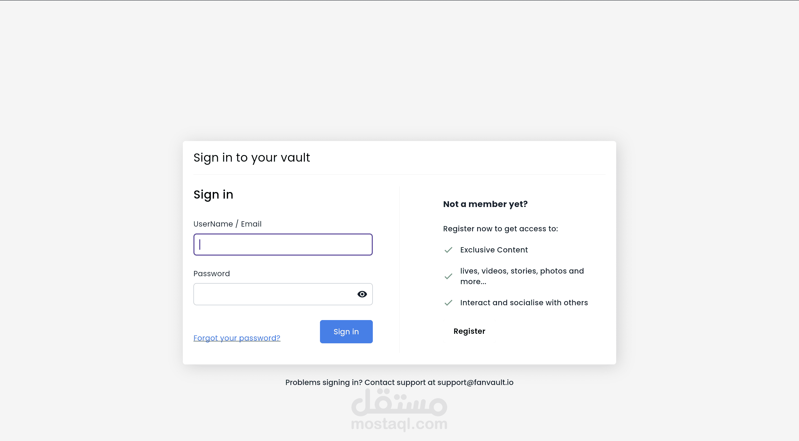Screen dimensions: 799x441
Task: Open the Forgot your password link
Action: [x=237, y=338]
